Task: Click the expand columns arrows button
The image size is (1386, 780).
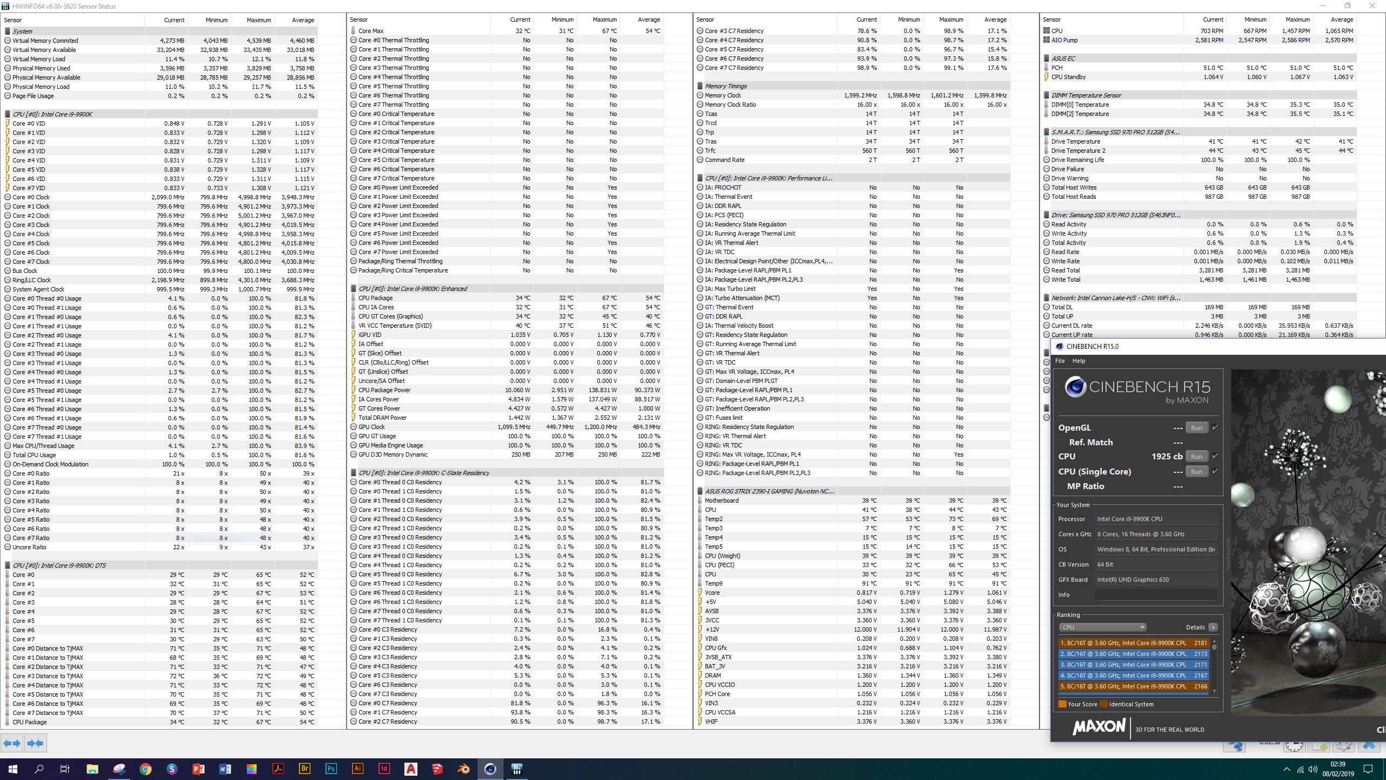Action: point(12,743)
